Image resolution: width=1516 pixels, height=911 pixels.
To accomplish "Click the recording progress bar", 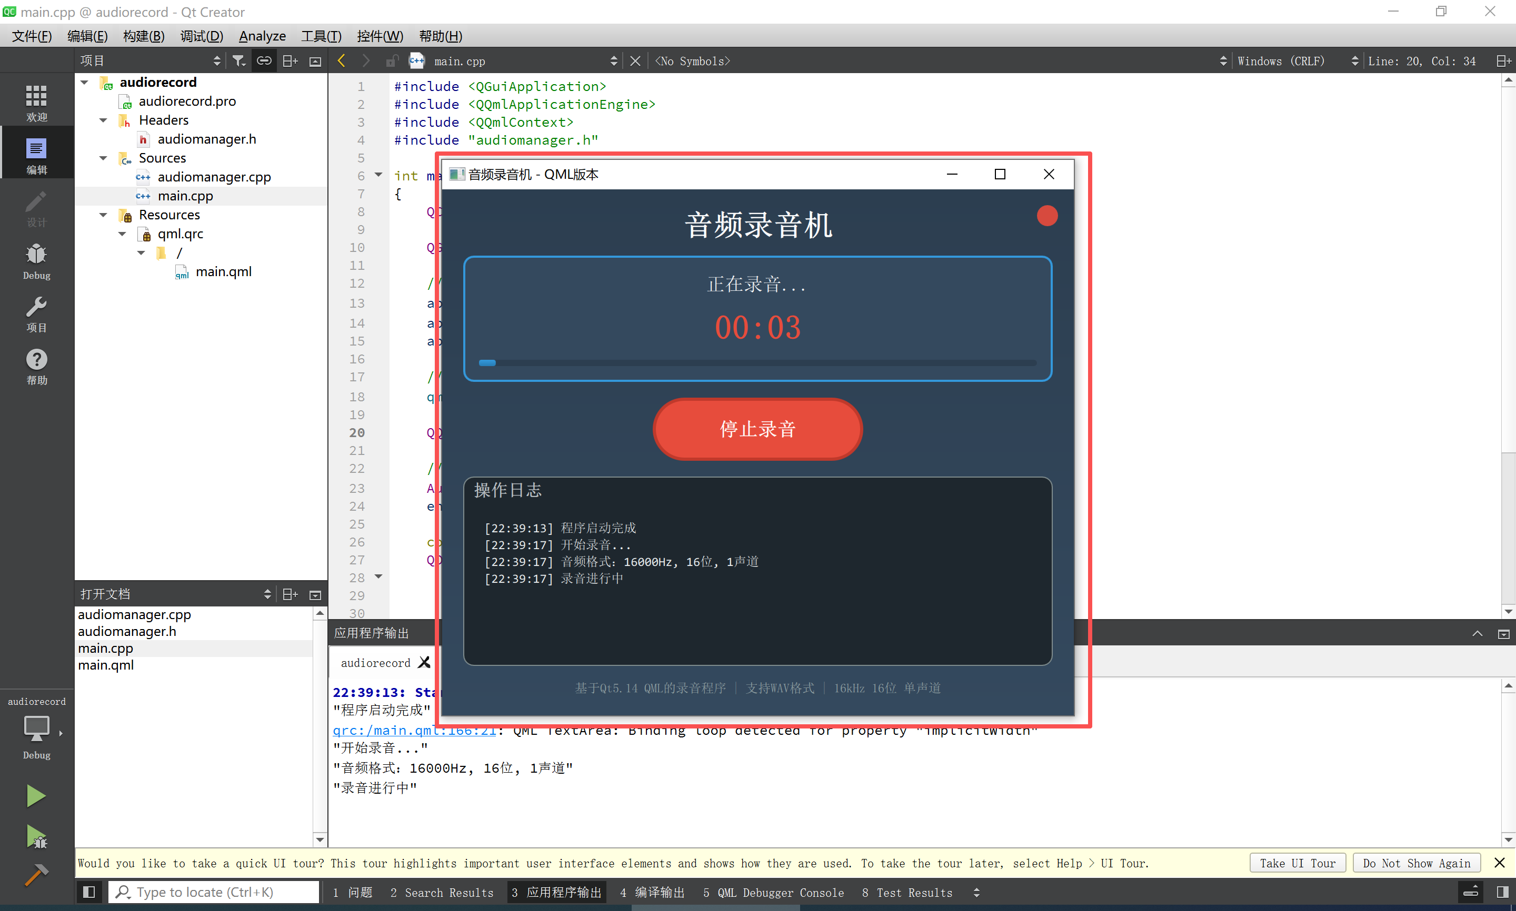I will point(757,363).
